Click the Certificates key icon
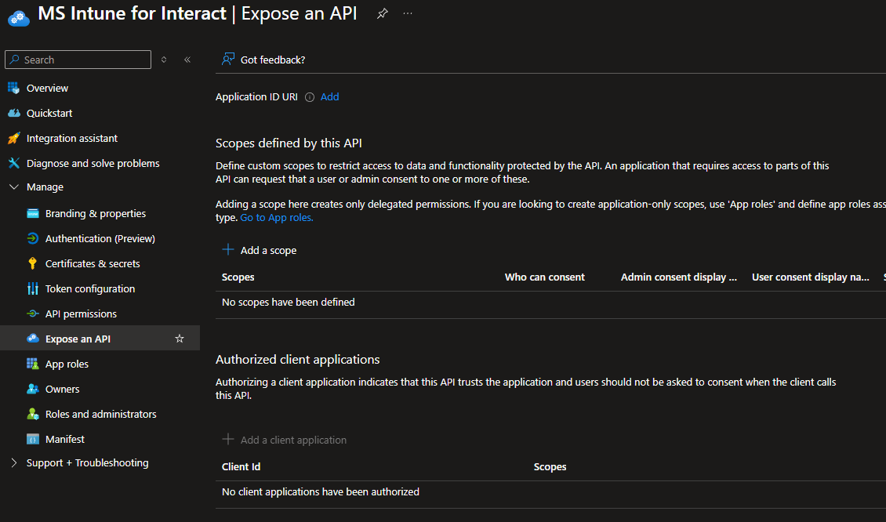 (x=33, y=264)
